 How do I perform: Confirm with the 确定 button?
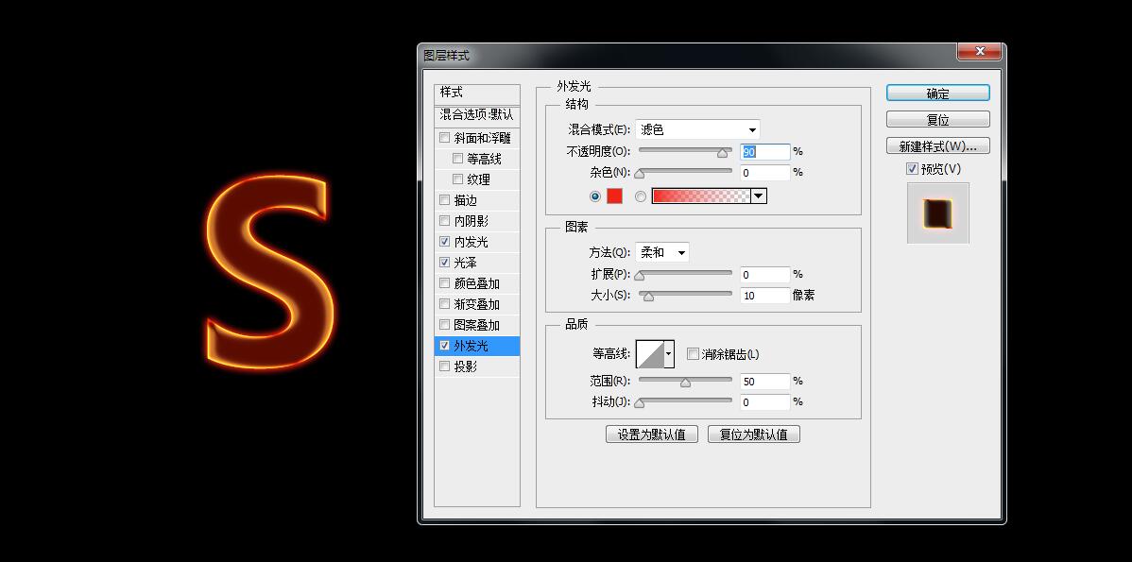(937, 94)
